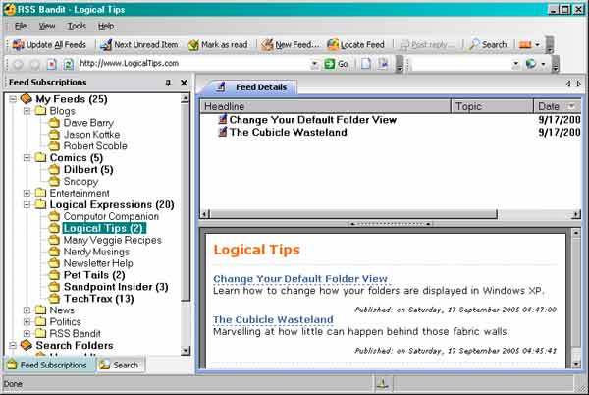The image size is (589, 395).
Task: Select the Computor Companion feed
Action: [x=111, y=216]
